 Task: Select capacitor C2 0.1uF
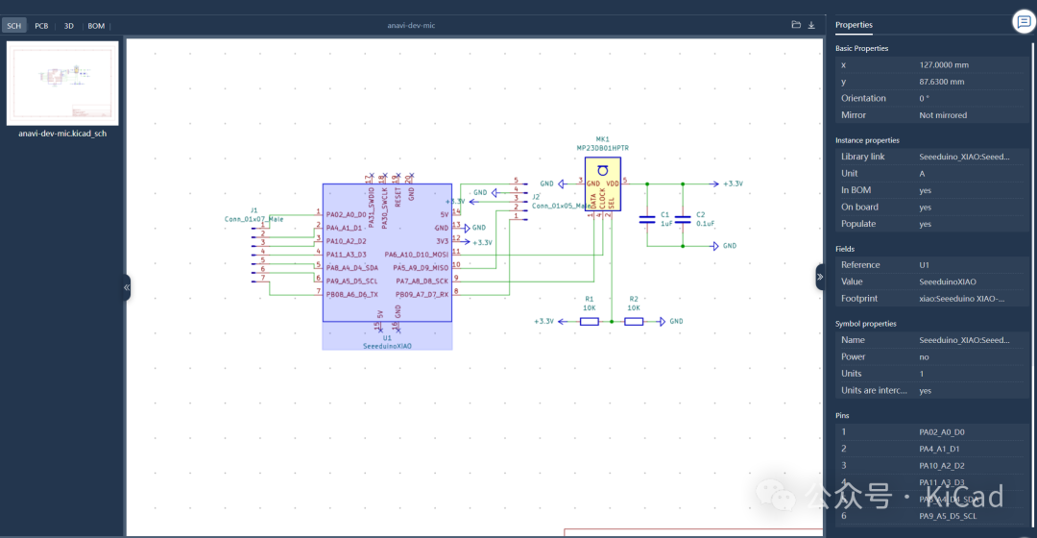click(683, 219)
